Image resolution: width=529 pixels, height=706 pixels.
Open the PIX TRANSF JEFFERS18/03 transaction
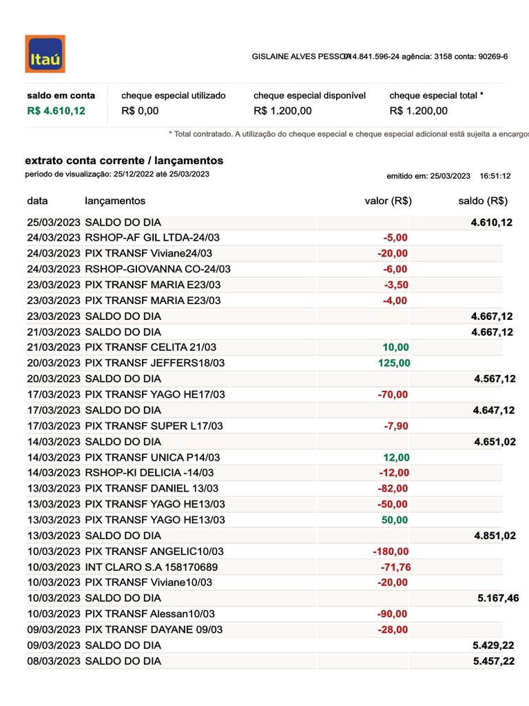point(155,363)
